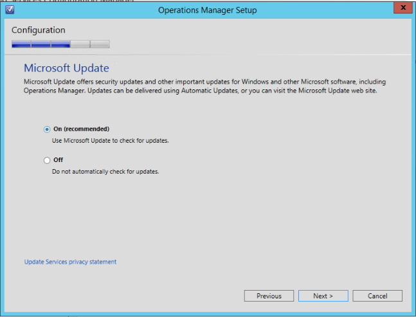Click the second filled progress bar segment
The height and width of the screenshot is (317, 416).
41,44
